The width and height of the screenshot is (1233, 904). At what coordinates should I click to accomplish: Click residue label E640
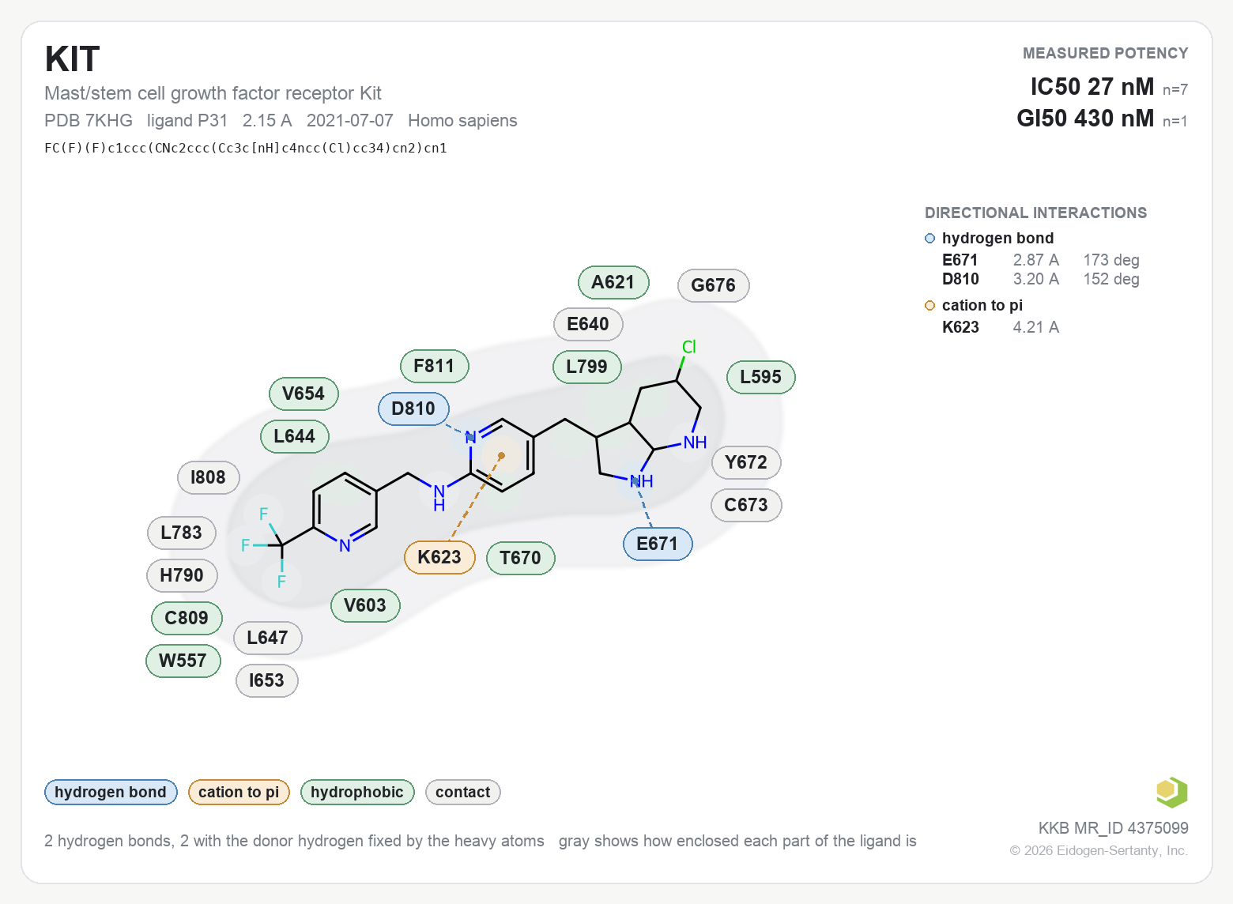(588, 324)
